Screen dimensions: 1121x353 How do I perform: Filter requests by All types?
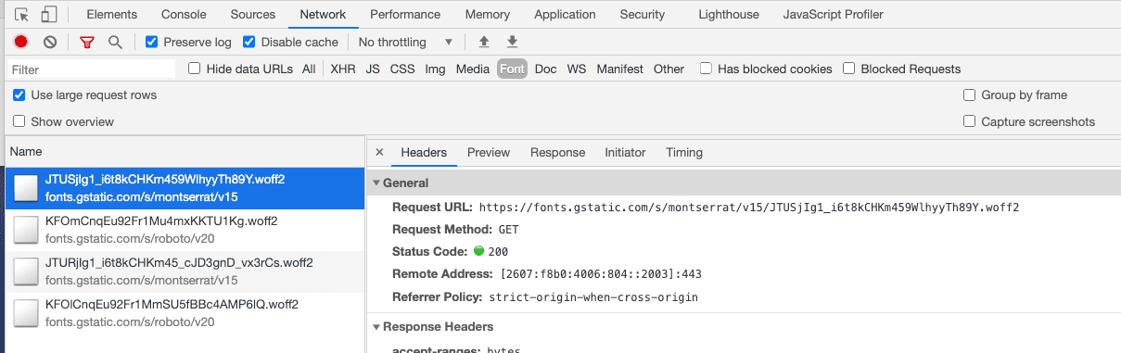click(x=309, y=69)
